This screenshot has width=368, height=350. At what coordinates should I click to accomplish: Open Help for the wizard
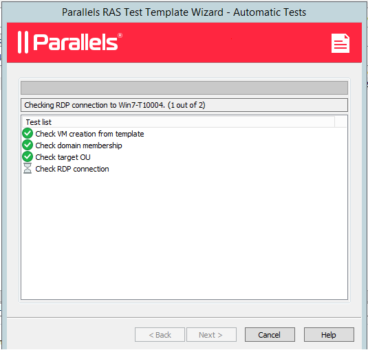[x=329, y=335]
